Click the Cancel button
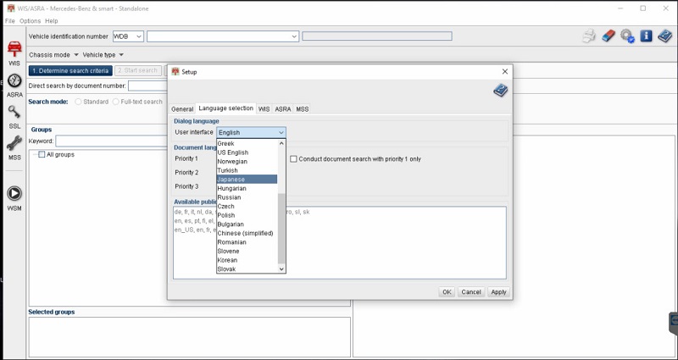 (x=471, y=292)
